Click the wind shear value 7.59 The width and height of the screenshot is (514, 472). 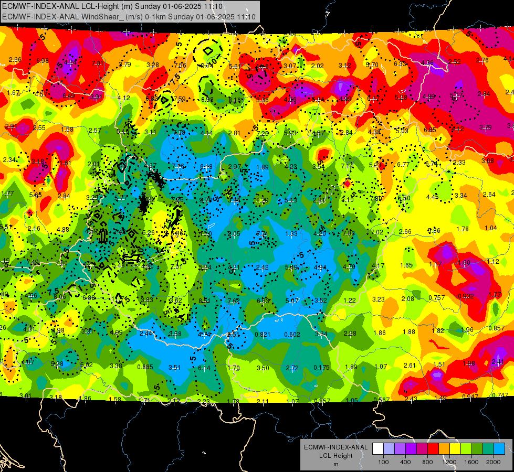[180, 99]
